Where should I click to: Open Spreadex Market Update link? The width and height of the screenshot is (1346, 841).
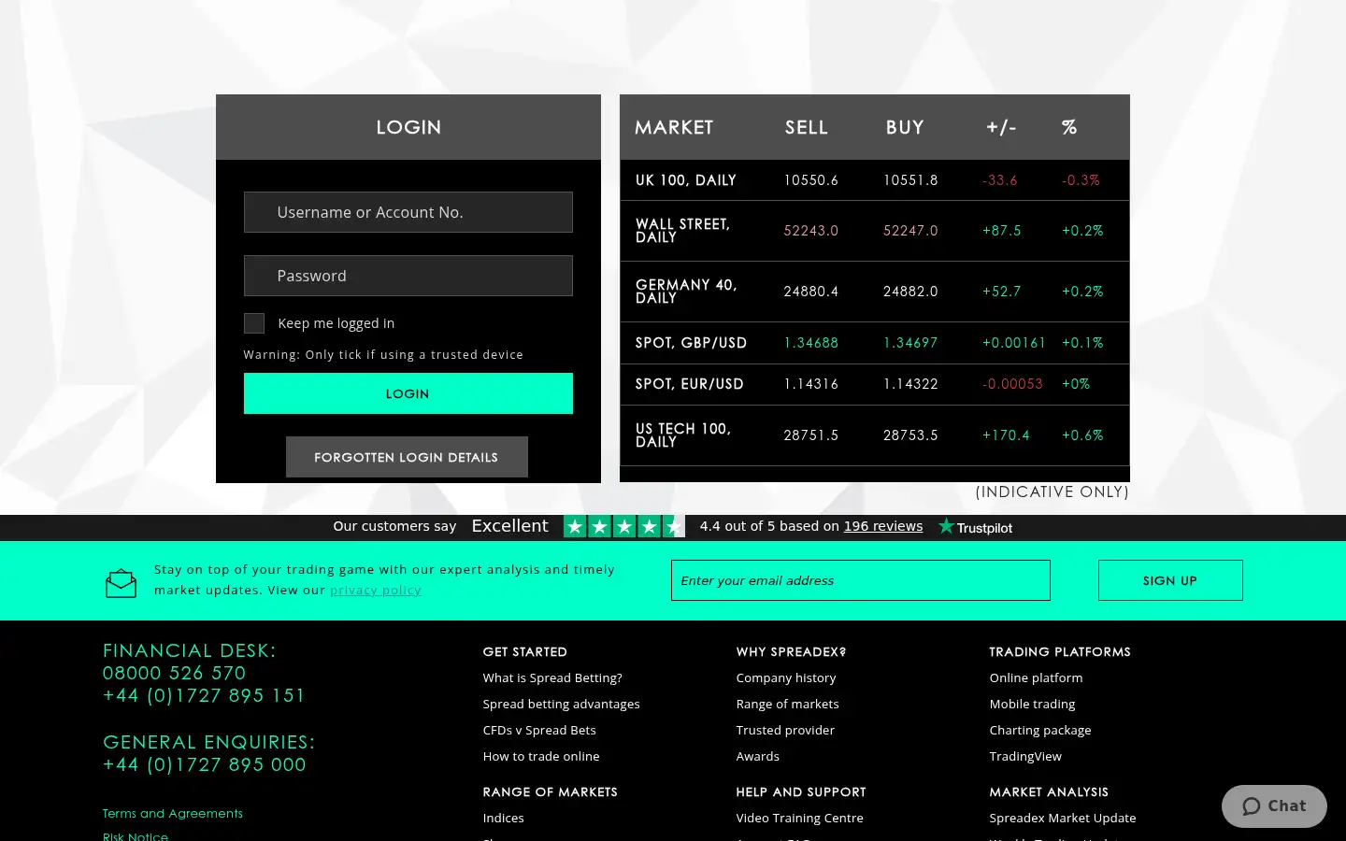coord(1063,818)
